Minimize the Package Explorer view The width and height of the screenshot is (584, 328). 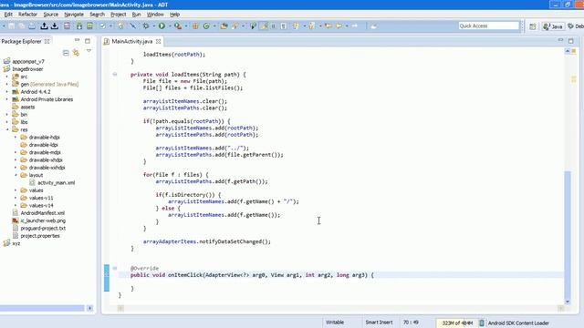coord(77,40)
